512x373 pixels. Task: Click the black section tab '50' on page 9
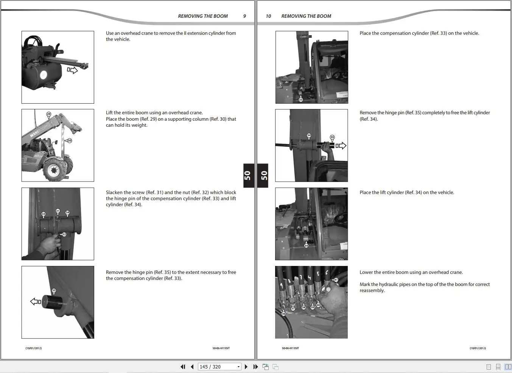[248, 176]
